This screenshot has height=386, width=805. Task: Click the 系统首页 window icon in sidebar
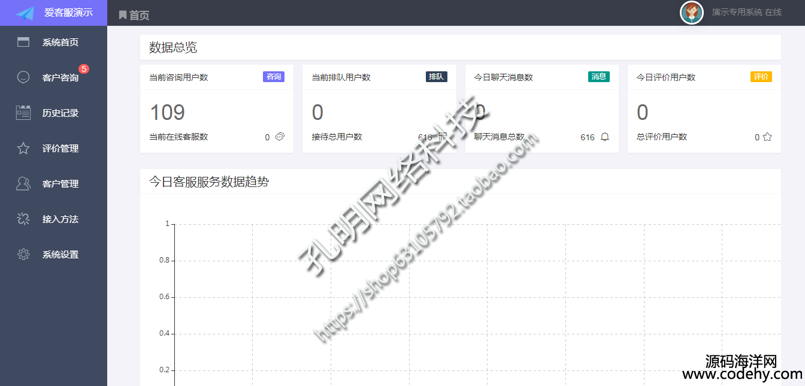tap(23, 42)
